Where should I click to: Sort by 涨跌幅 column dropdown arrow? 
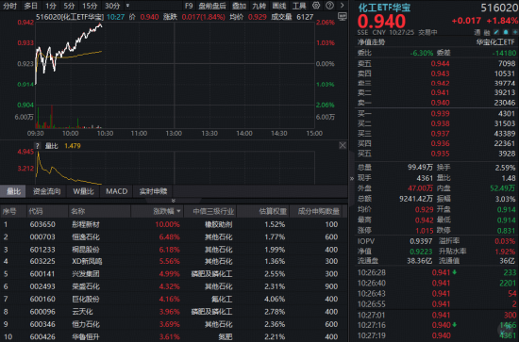(178, 211)
